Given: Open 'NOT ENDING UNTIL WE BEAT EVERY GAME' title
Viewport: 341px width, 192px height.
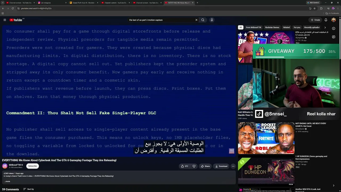Looking at the screenshot, I should (311, 125).
